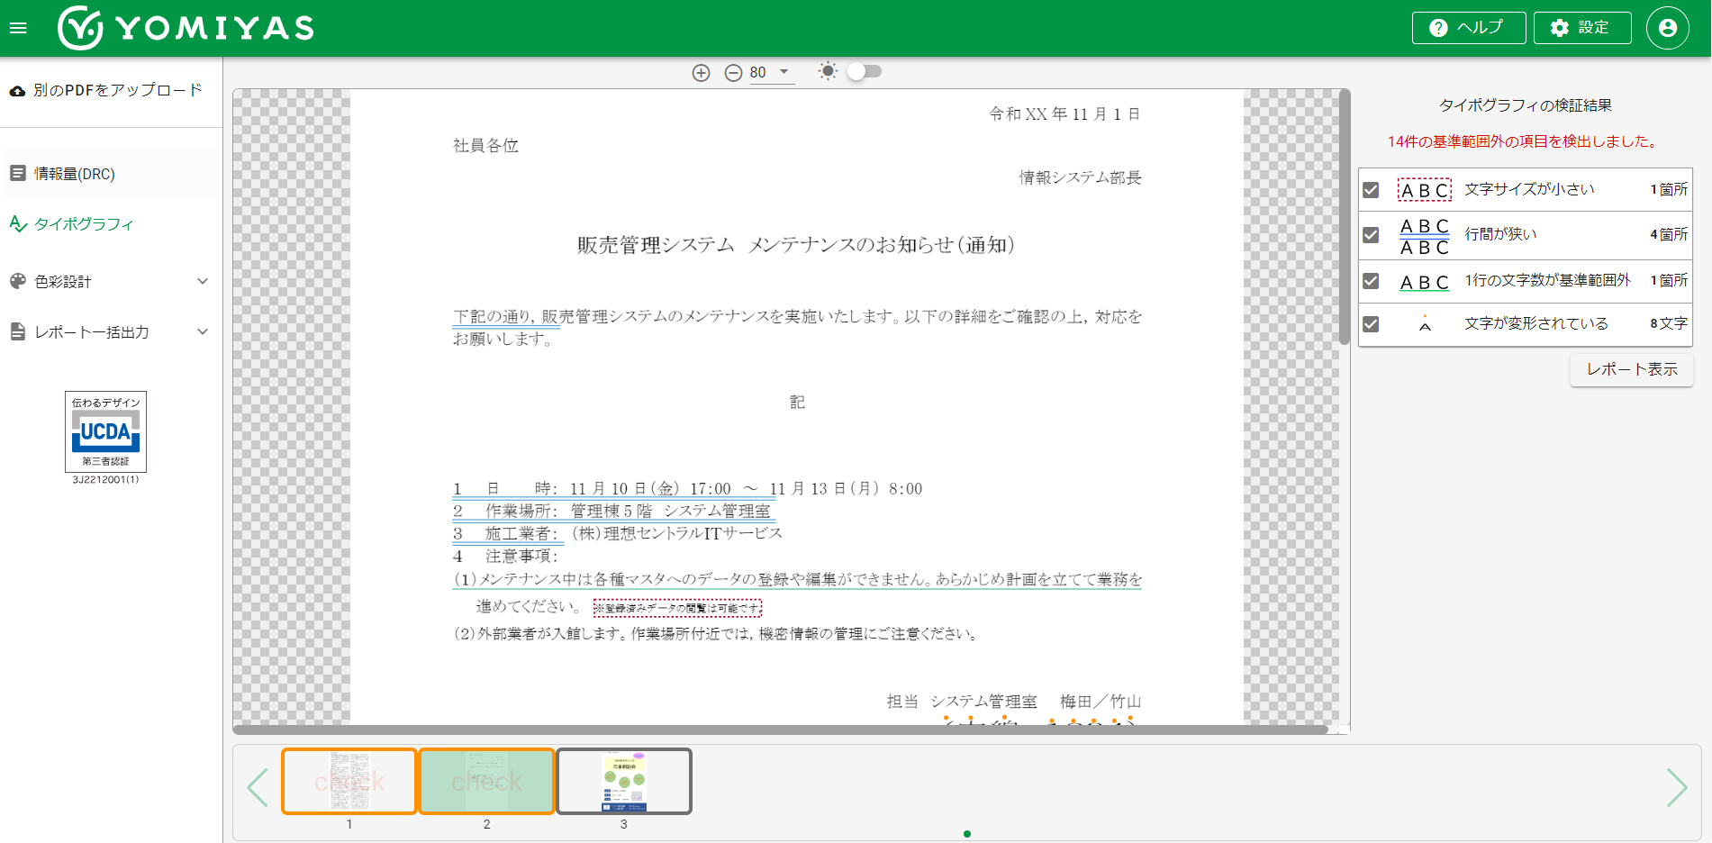Open the zoom percentage dropdown
1712x843 pixels.
click(784, 72)
